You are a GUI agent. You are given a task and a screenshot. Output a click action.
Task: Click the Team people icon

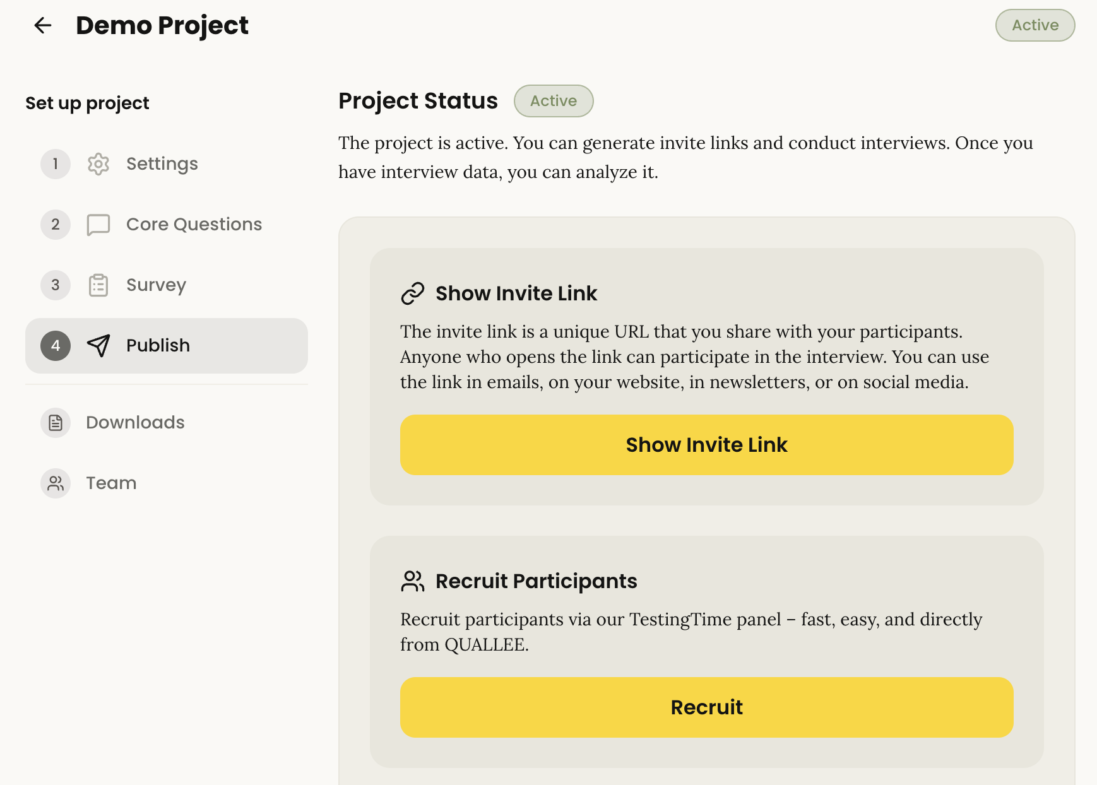click(56, 483)
